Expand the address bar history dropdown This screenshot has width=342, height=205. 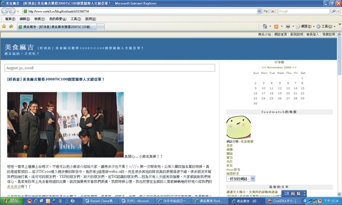coord(259,11)
